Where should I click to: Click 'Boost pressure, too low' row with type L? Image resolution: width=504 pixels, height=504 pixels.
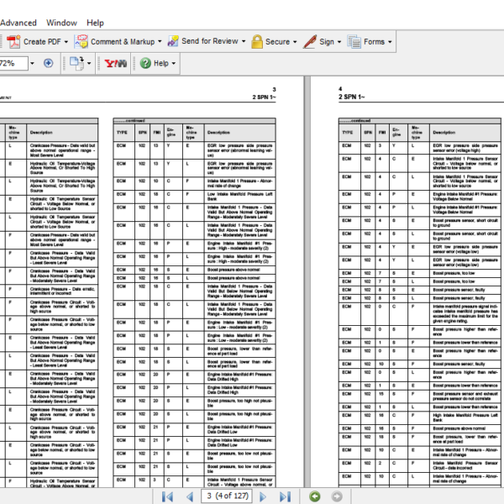tap(420, 281)
